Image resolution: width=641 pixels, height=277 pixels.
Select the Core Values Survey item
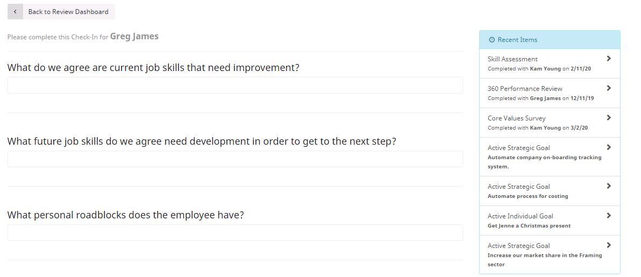(550, 122)
